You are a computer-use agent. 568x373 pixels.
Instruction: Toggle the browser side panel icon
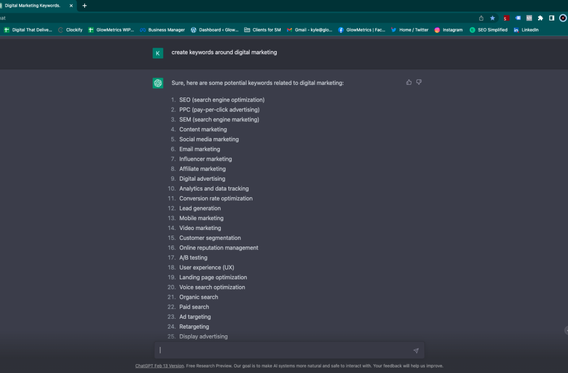(551, 18)
